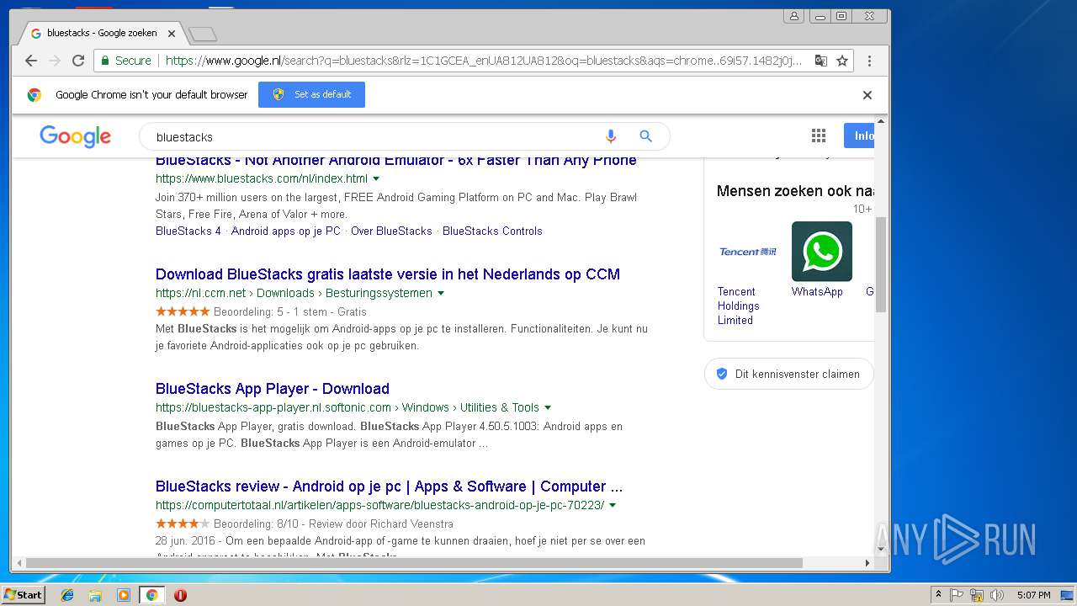Click the Action Center flag icon
The width and height of the screenshot is (1077, 606).
point(957,595)
